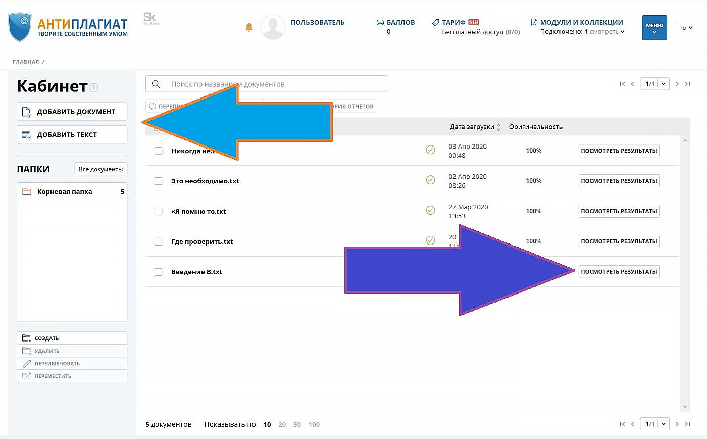Click status check icon for Где проверить.txt

click(x=430, y=240)
